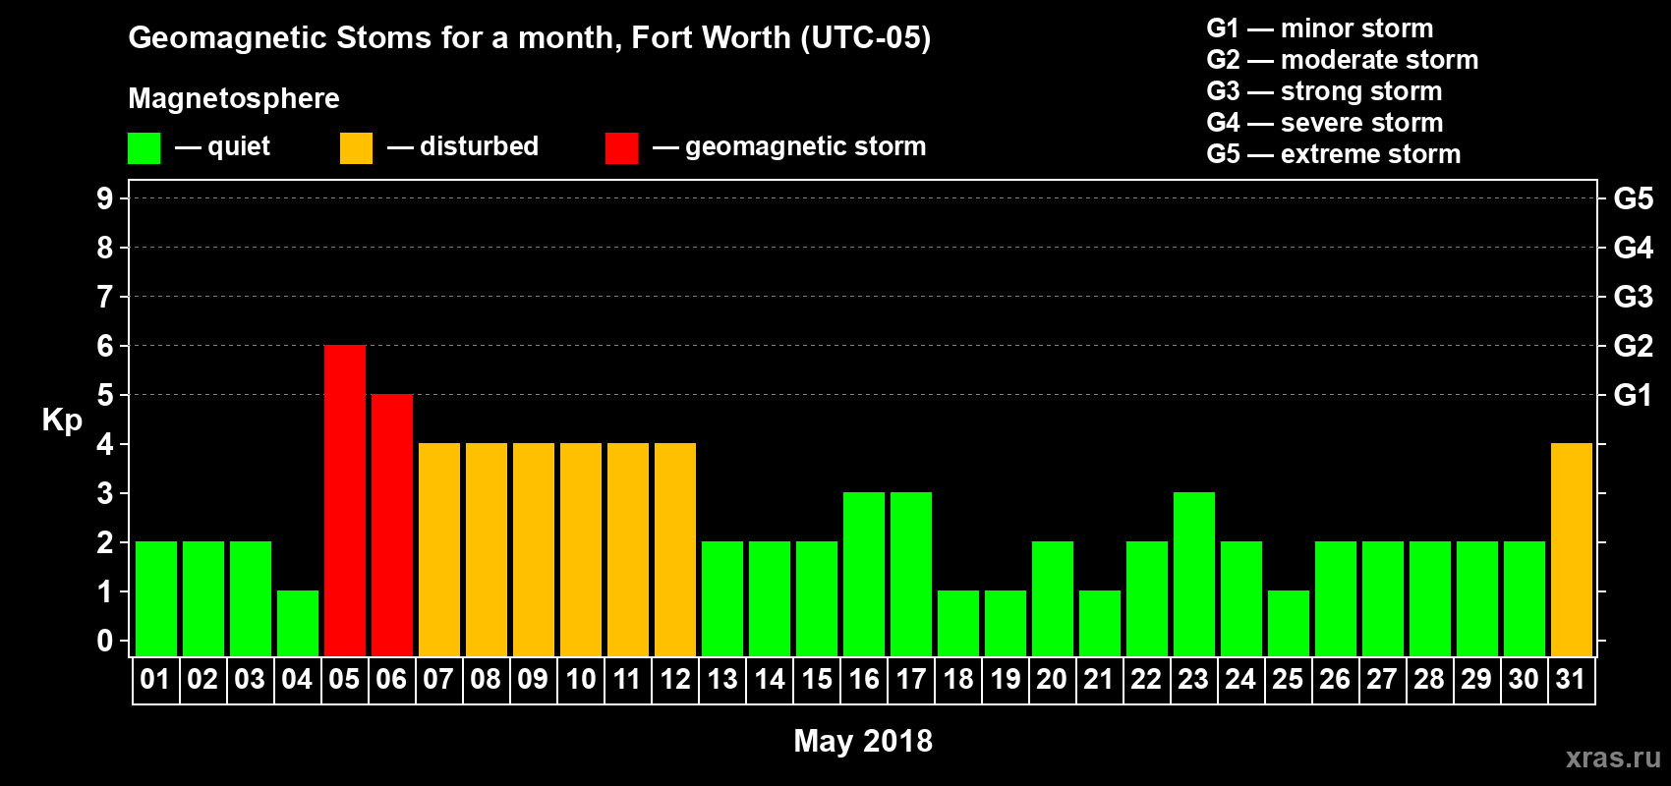The height and width of the screenshot is (786, 1671).
Task: Click the green bar for day 16
Action: (x=864, y=574)
